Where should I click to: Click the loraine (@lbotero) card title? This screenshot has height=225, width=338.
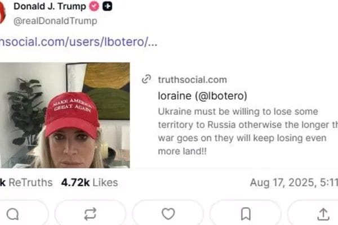point(202,96)
